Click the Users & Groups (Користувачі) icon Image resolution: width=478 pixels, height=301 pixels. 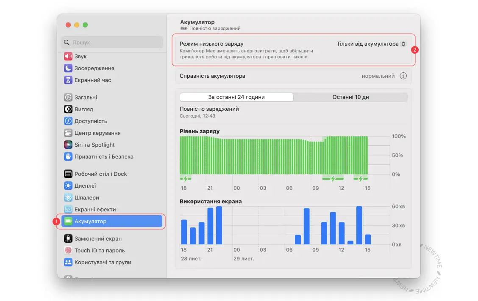pyautogui.click(x=68, y=263)
